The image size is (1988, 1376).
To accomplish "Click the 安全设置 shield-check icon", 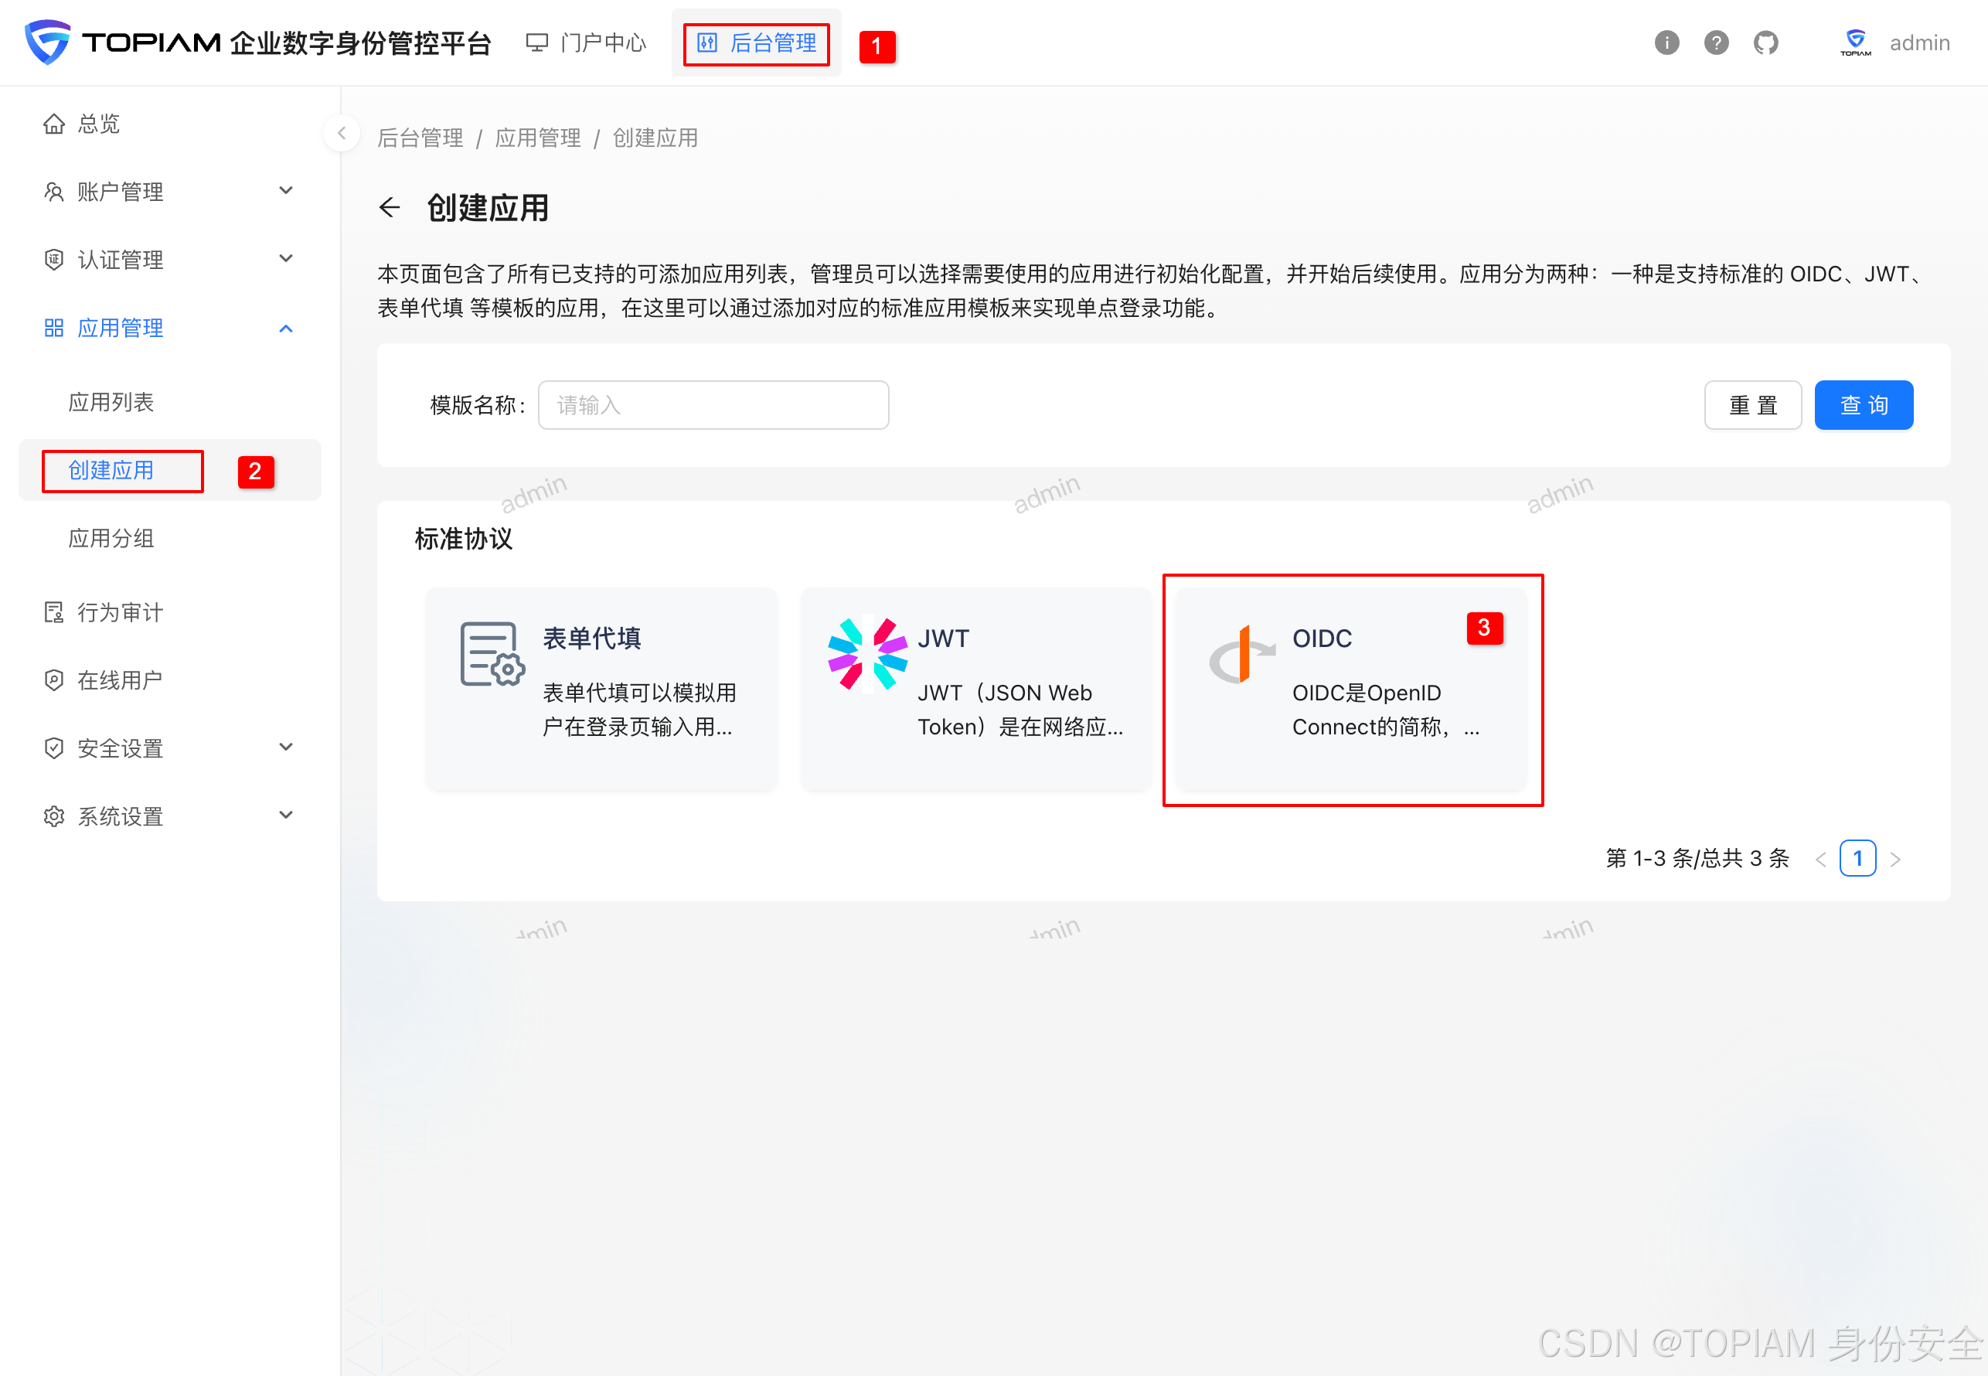I will pyautogui.click(x=53, y=748).
